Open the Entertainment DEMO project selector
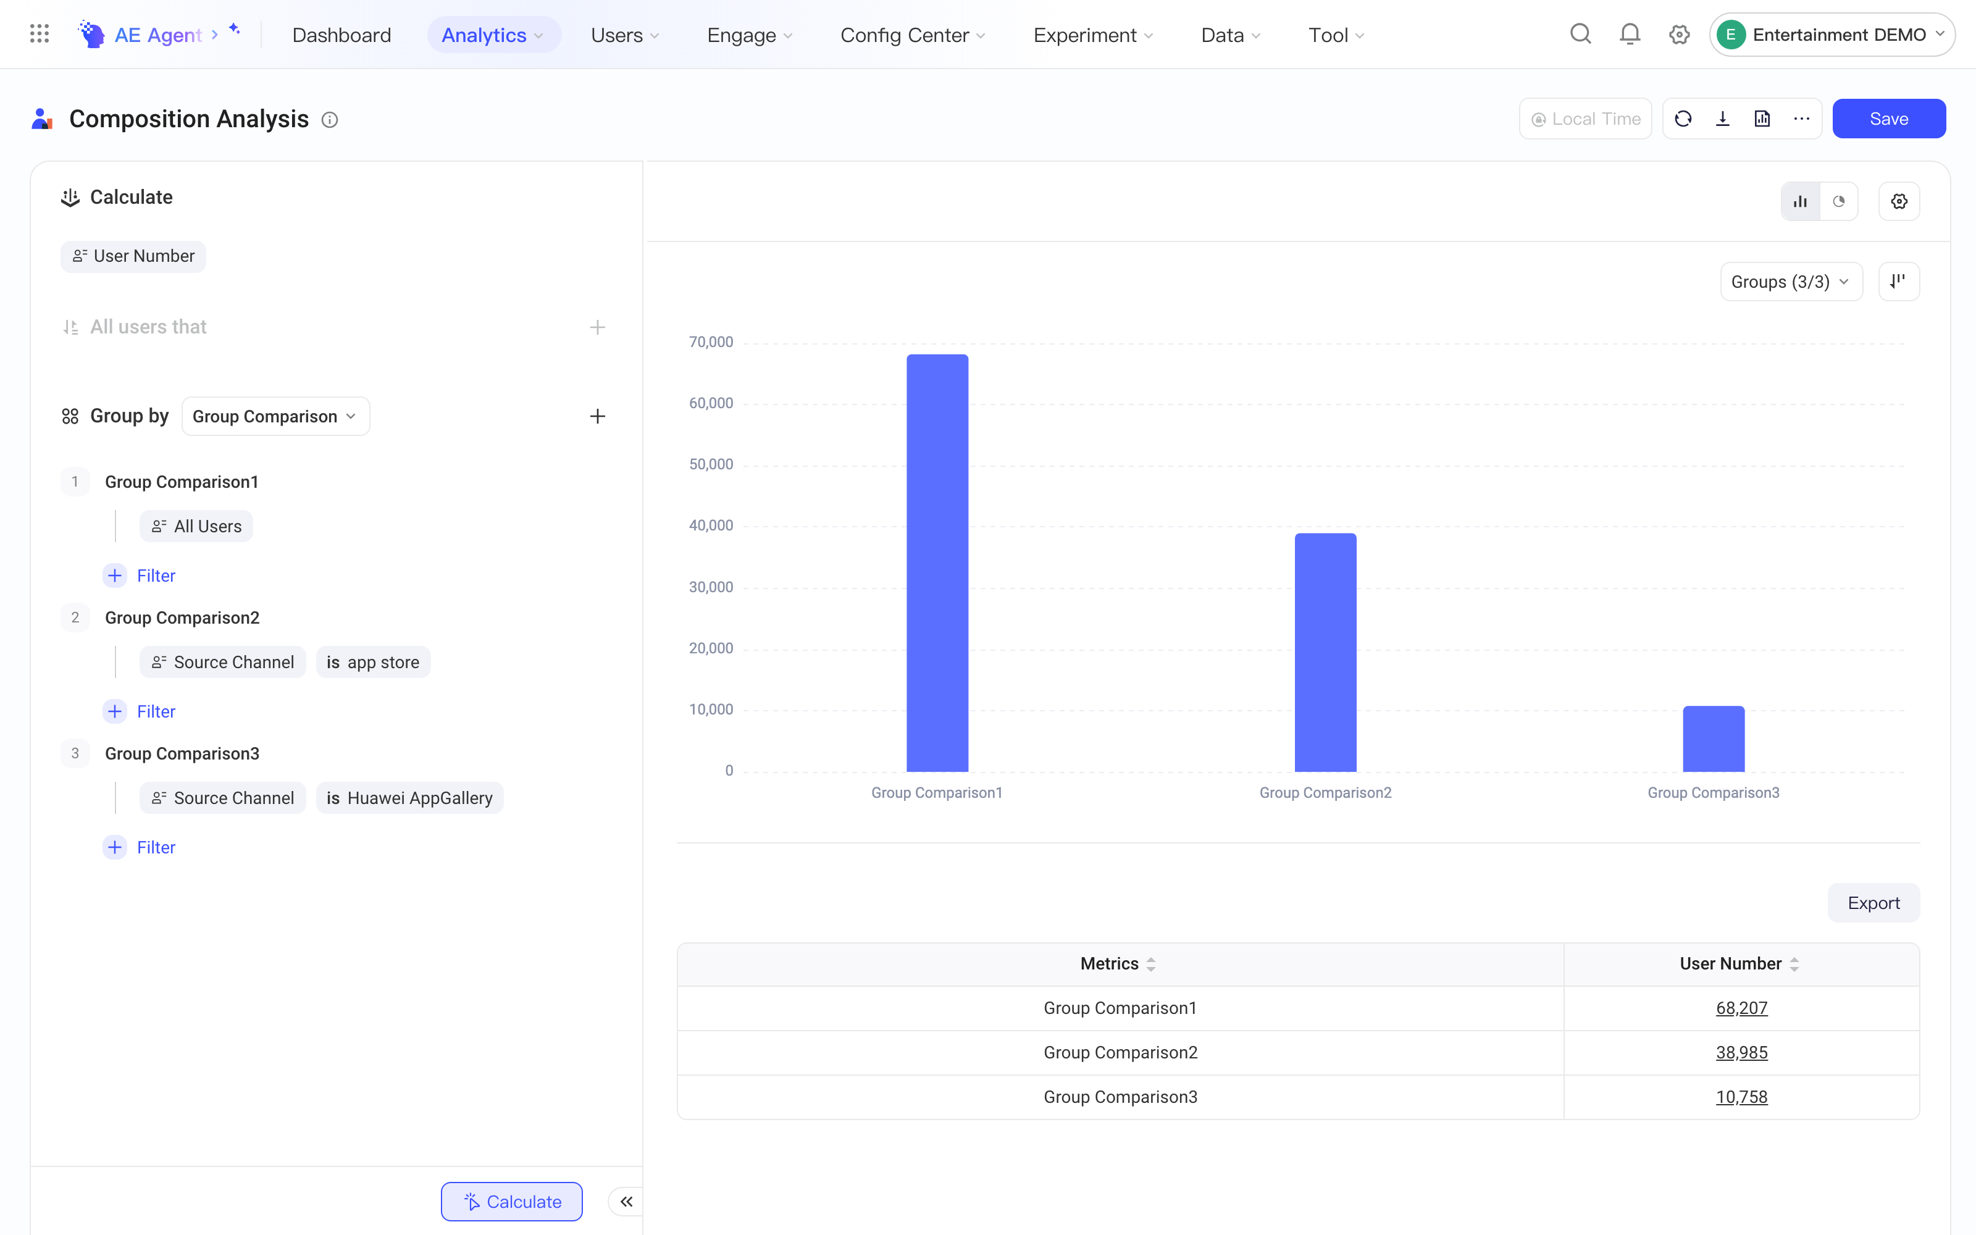This screenshot has width=1976, height=1235. [1832, 35]
